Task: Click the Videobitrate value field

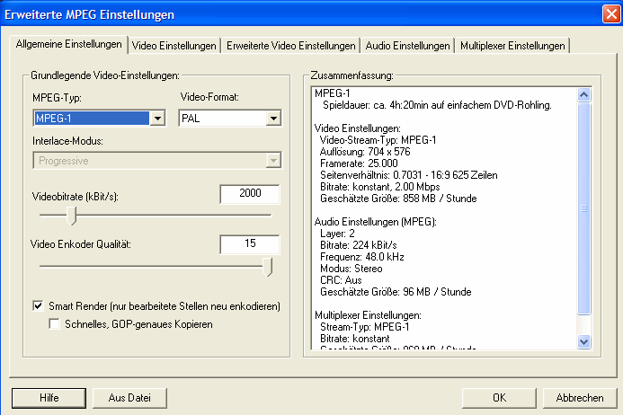Action: 249,194
